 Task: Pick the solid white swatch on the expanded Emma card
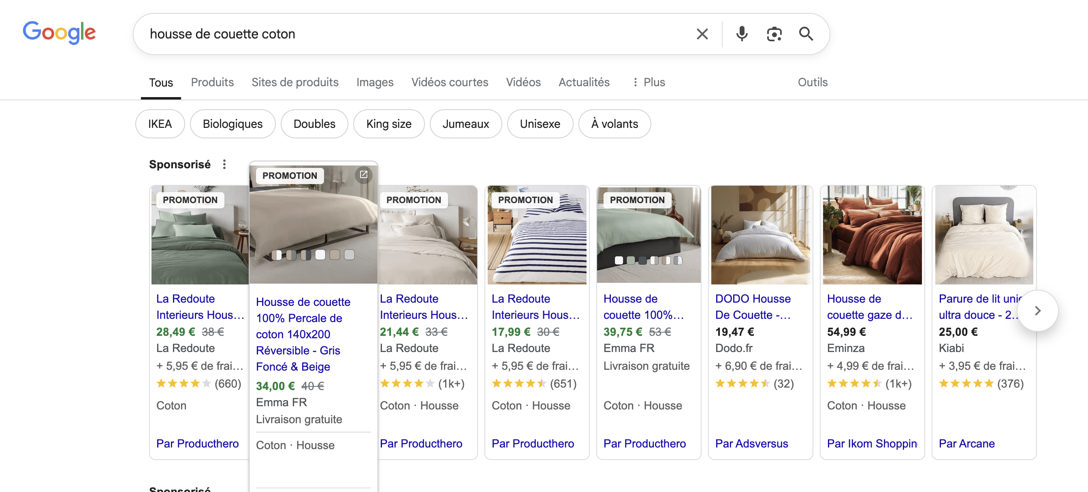pos(320,255)
